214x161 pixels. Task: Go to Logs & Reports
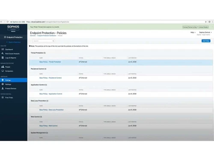[11, 58]
